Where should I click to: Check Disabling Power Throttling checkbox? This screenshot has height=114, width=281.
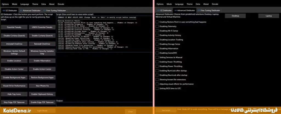(x=157, y=66)
